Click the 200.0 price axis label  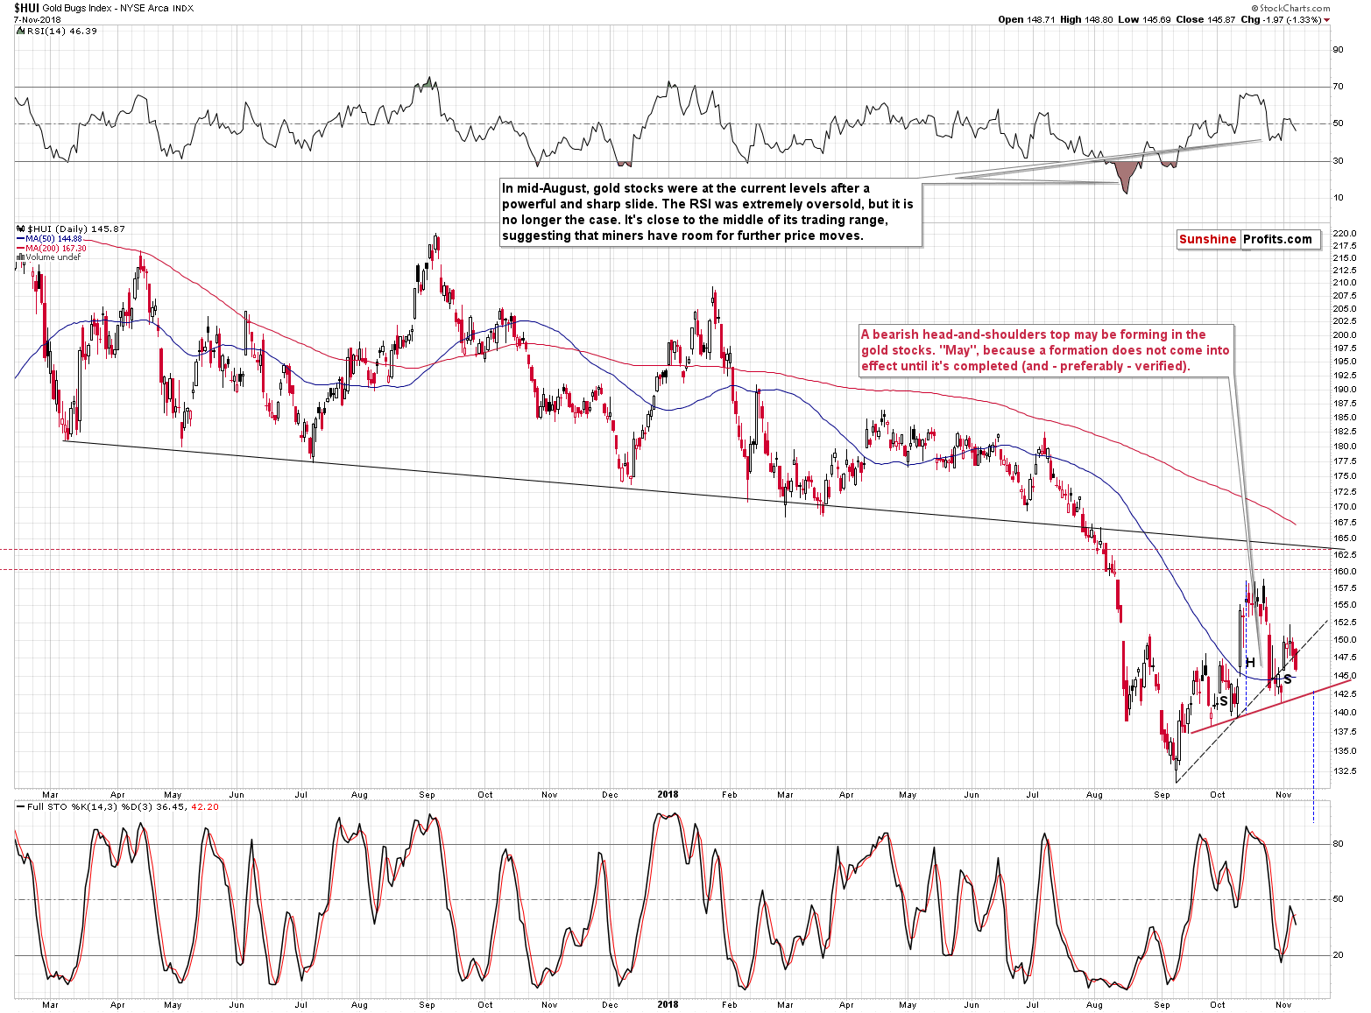(x=1345, y=335)
